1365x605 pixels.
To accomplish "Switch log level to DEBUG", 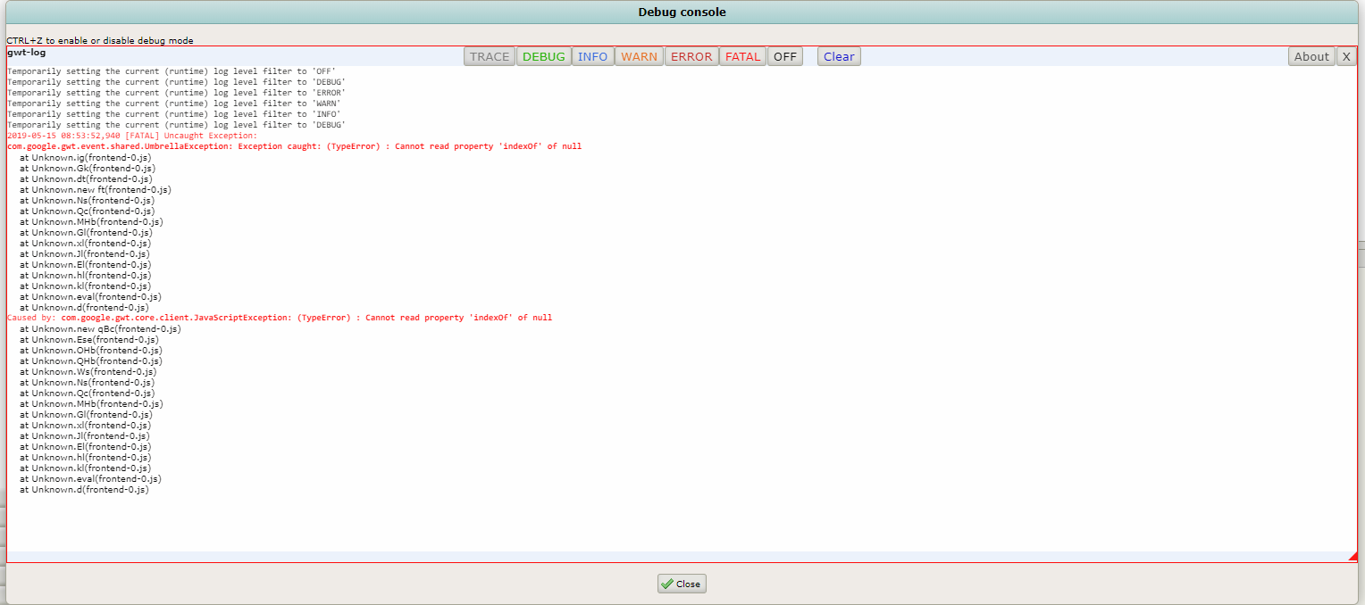I will [543, 56].
